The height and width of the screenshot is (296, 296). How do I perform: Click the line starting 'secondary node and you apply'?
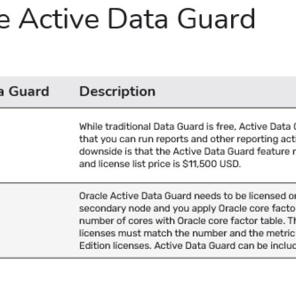point(188,209)
